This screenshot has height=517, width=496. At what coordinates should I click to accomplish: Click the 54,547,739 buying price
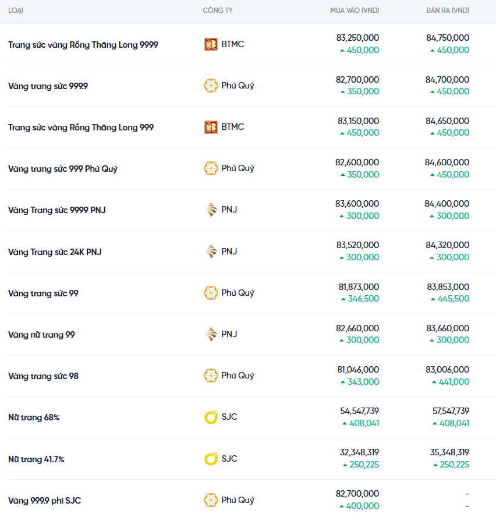[359, 411]
